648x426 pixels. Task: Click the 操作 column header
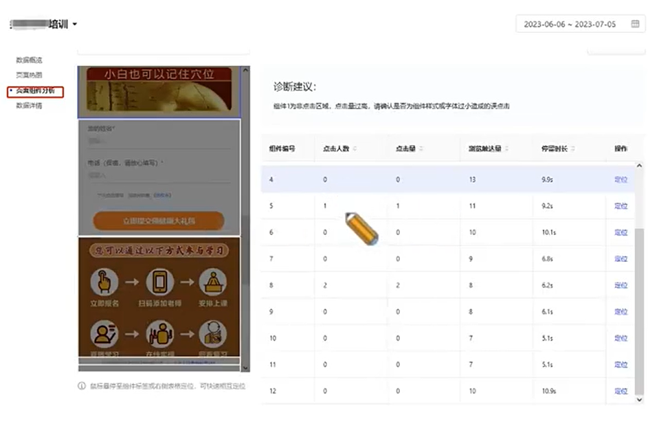pyautogui.click(x=621, y=148)
